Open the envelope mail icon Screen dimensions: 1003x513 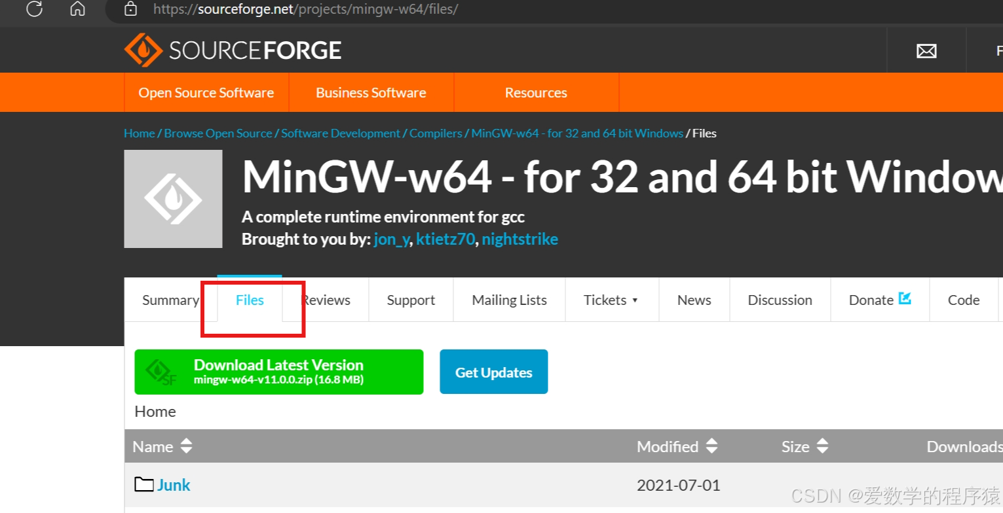926,51
